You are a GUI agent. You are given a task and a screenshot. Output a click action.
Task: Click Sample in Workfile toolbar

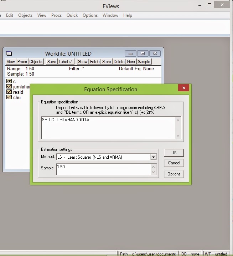click(x=144, y=62)
